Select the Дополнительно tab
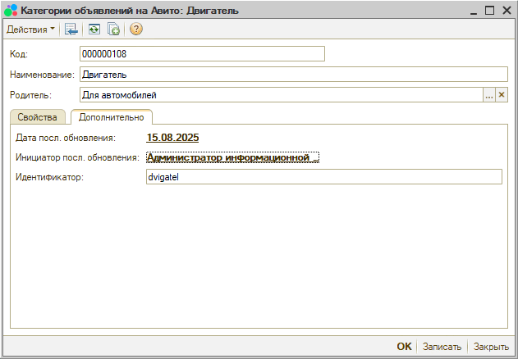The width and height of the screenshot is (518, 359). click(x=111, y=117)
